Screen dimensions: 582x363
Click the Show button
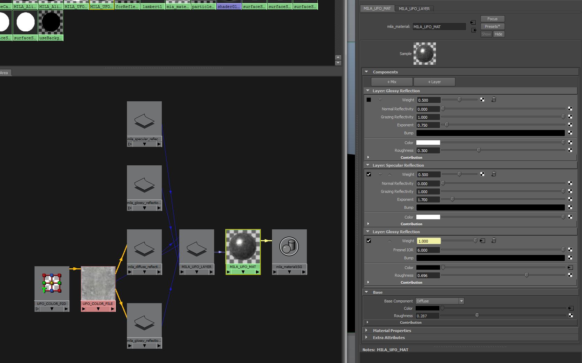pyautogui.click(x=486, y=34)
